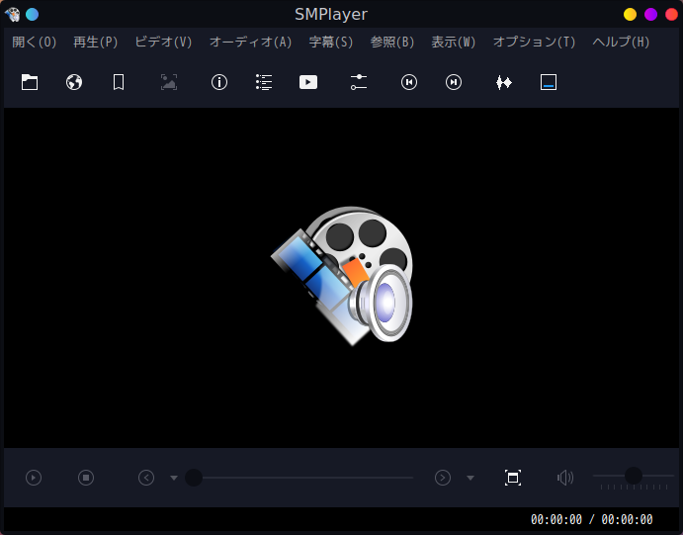Close window with red button
The image size is (683, 535).
pos(672,15)
